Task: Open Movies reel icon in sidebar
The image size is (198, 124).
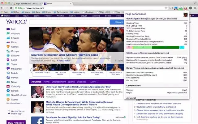Action: coord(8,77)
